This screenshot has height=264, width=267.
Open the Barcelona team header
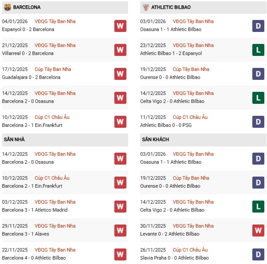click(x=27, y=7)
